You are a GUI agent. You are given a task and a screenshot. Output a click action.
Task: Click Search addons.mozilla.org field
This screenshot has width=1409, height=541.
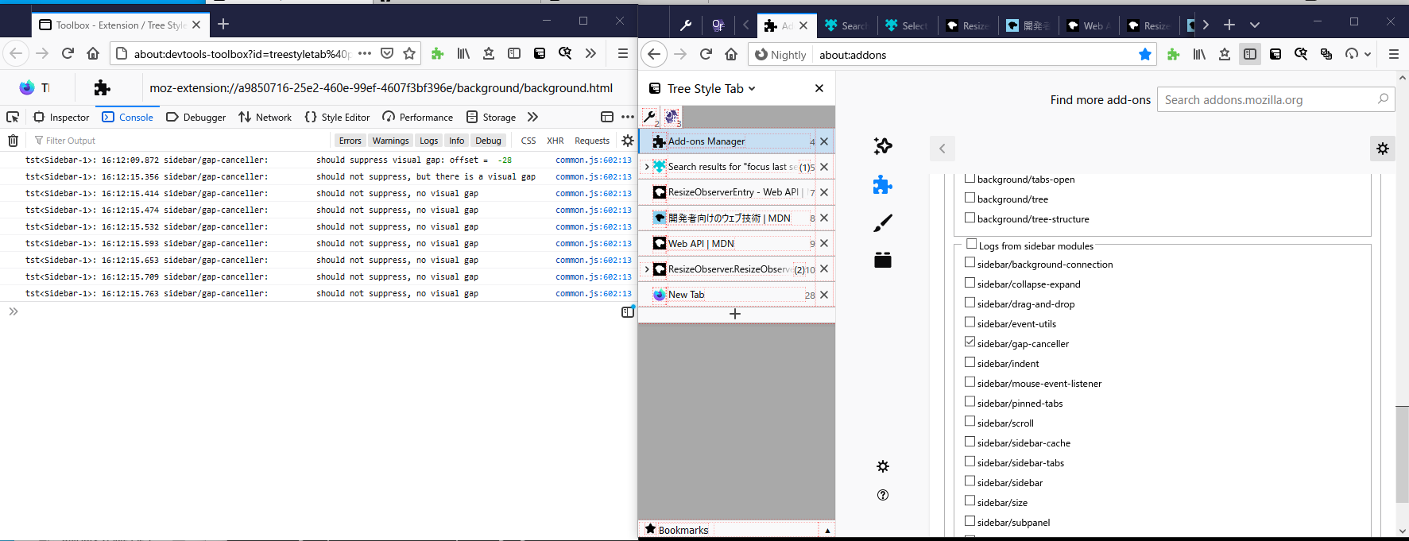coord(1275,99)
